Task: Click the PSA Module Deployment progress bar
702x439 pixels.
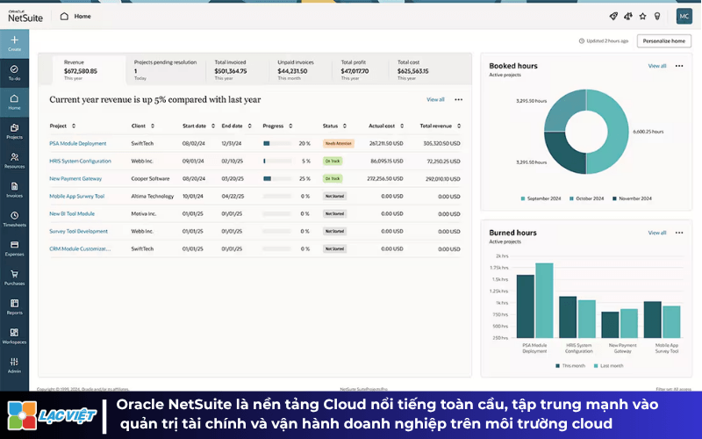Action: coord(277,143)
